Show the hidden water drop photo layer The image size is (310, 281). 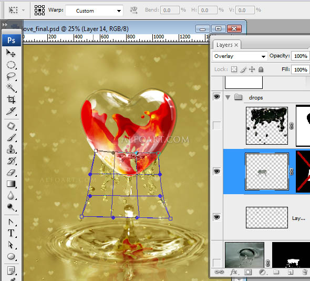216,263
